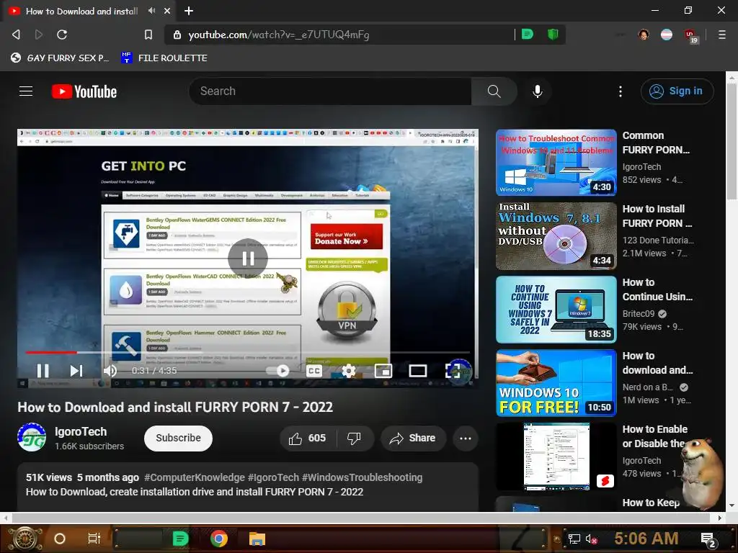Dislike this video

coord(355,439)
